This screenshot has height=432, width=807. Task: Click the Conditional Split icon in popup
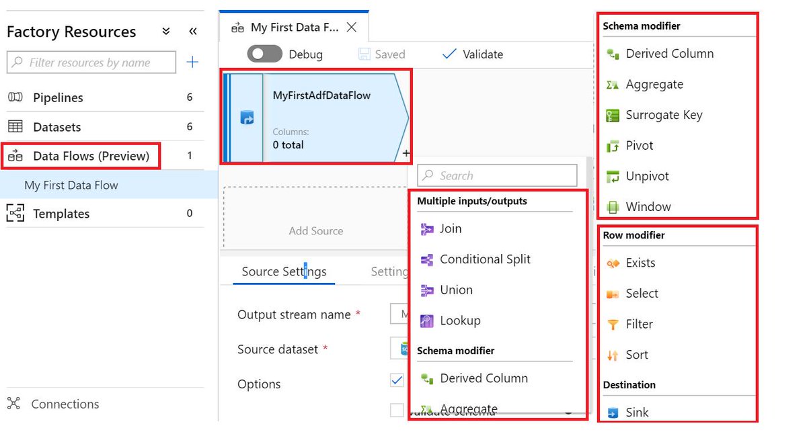[x=427, y=259]
